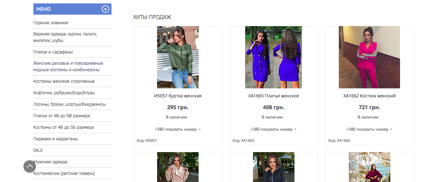Screen dimensions: 430x182
Task: Open Горячие новинки! menu category
Action: [51, 23]
